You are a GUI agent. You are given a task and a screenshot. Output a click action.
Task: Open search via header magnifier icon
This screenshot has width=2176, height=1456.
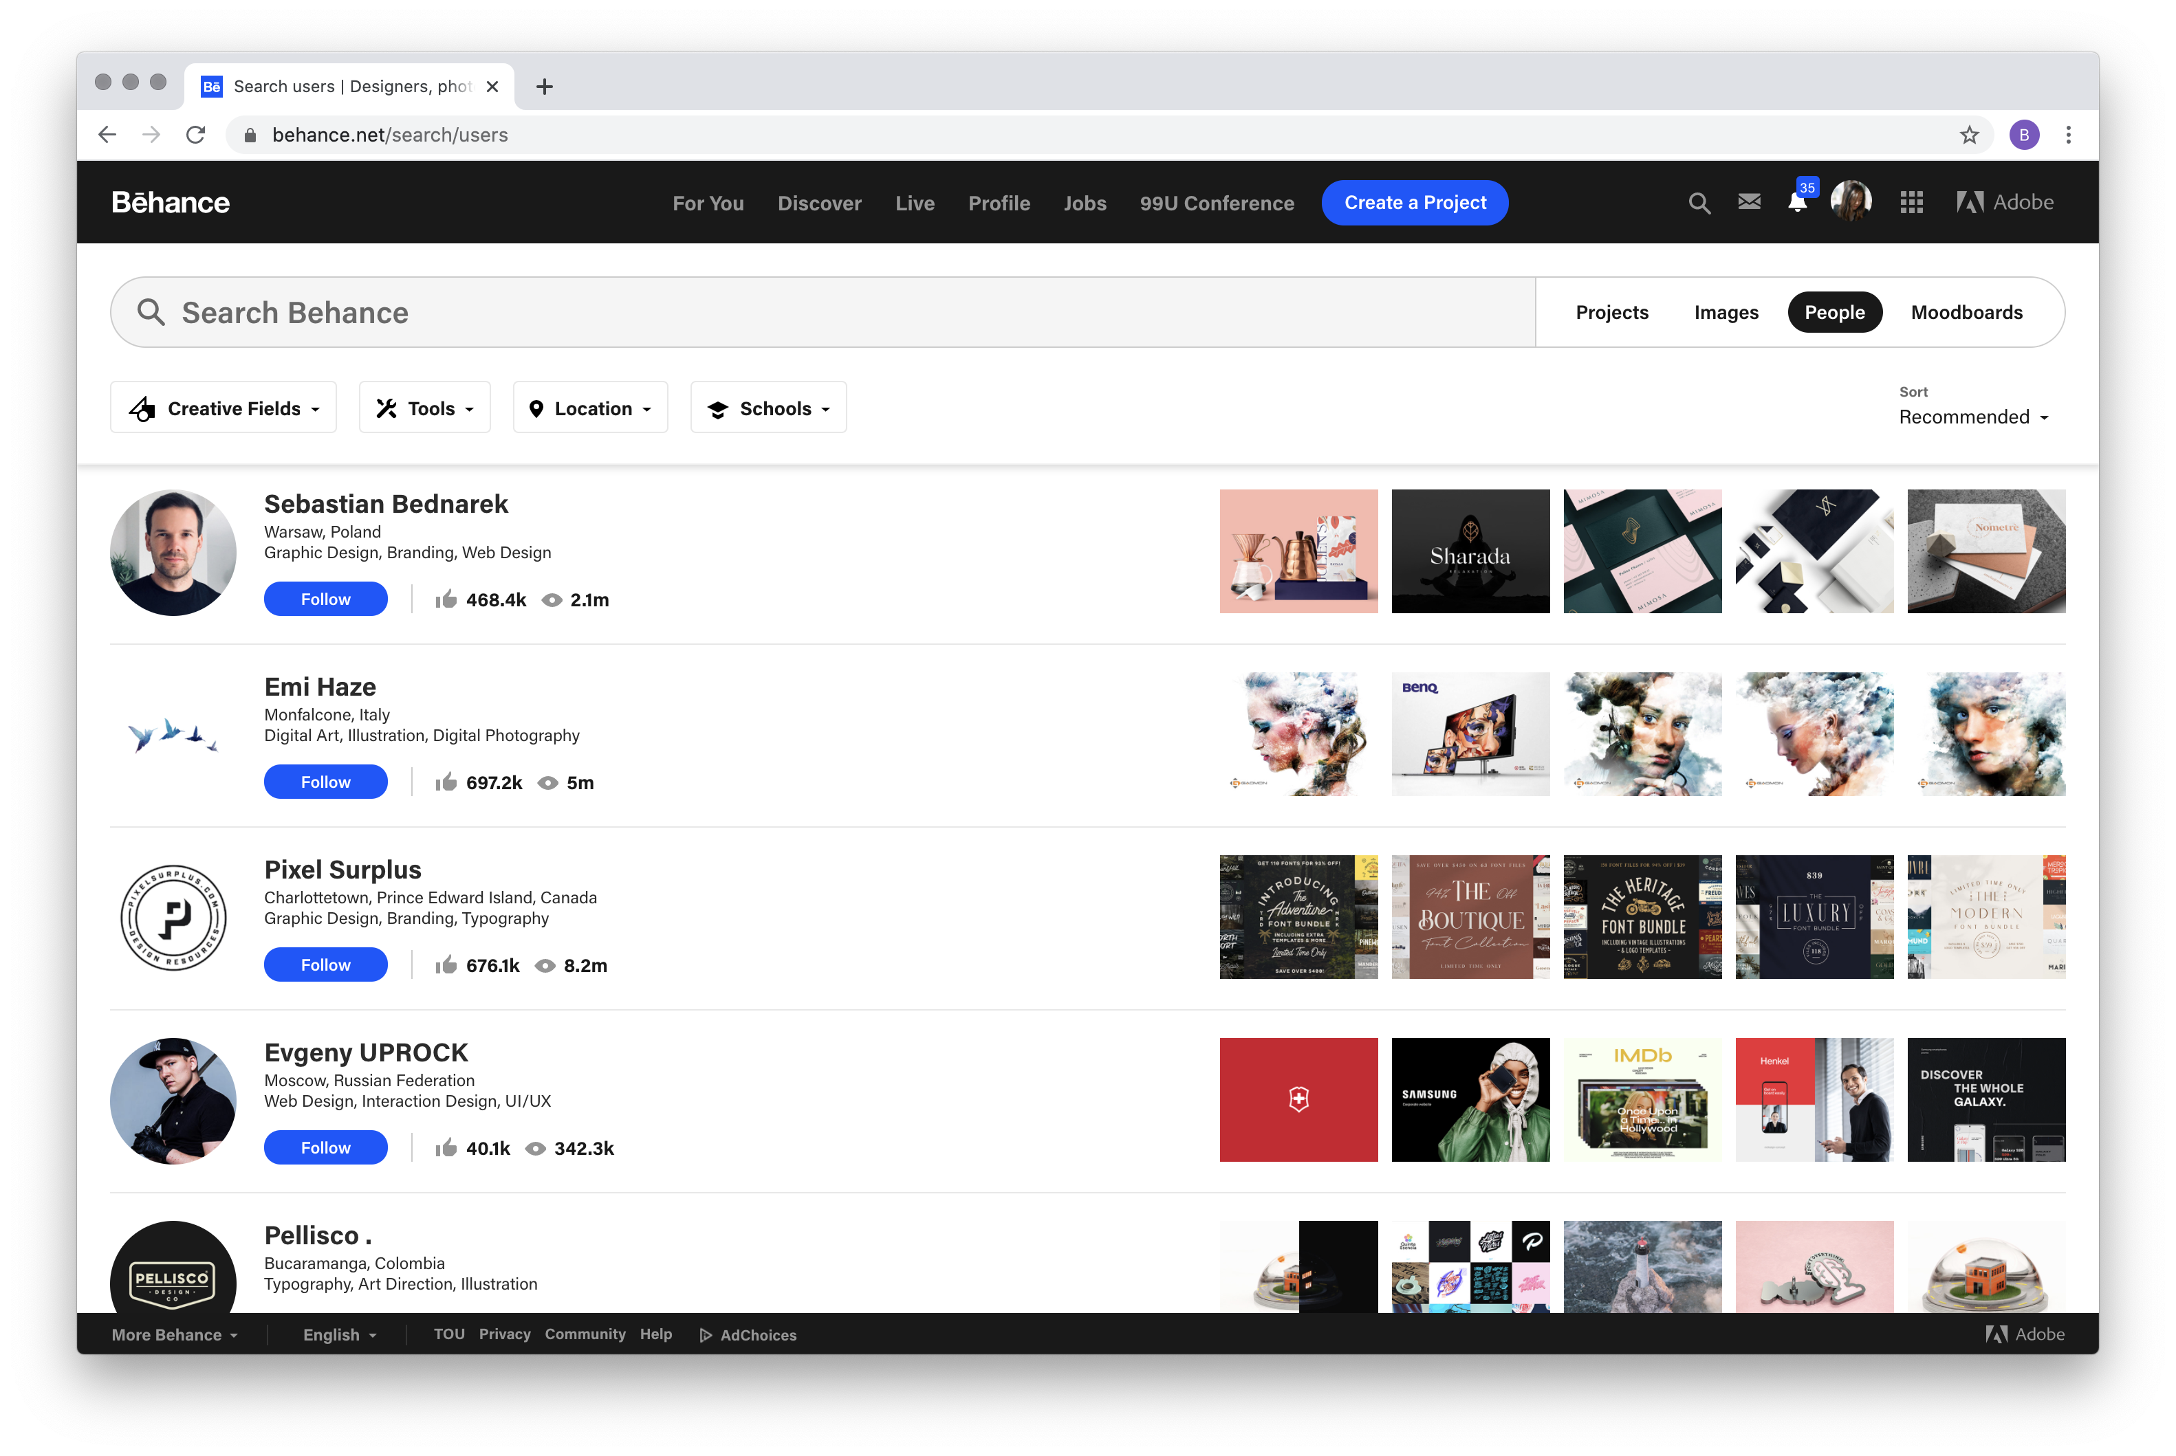1699,202
